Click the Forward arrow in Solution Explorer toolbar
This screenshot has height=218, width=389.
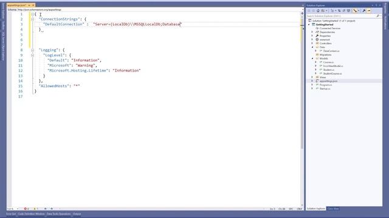pyautogui.click(x=314, y=11)
